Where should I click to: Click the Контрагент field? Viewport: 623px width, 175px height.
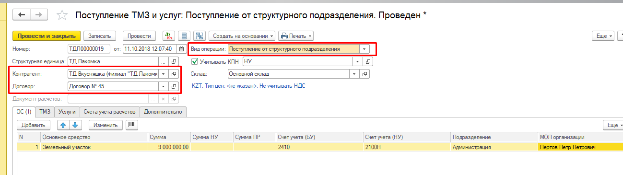pyautogui.click(x=113, y=74)
